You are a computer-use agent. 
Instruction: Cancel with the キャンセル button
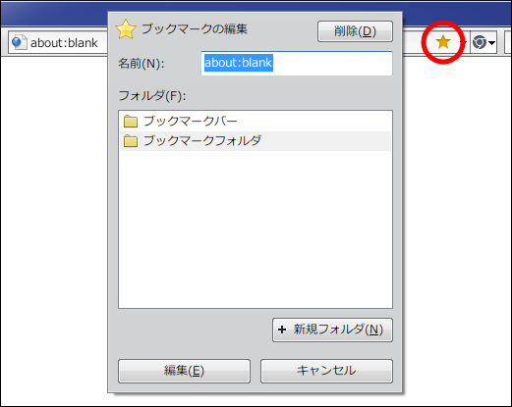[x=326, y=371]
